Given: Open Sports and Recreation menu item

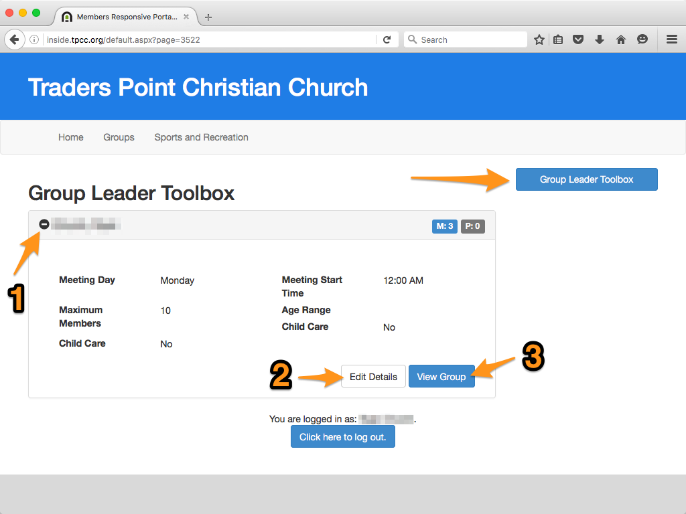Looking at the screenshot, I should (201, 137).
